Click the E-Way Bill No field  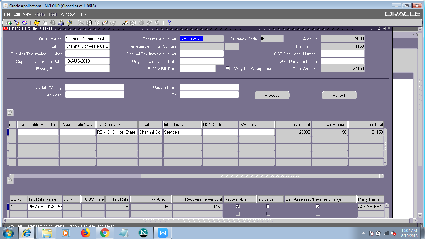point(87,69)
